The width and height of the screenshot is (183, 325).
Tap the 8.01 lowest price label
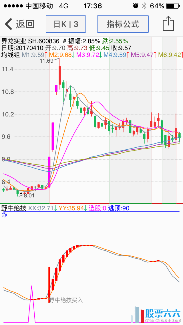29,195
